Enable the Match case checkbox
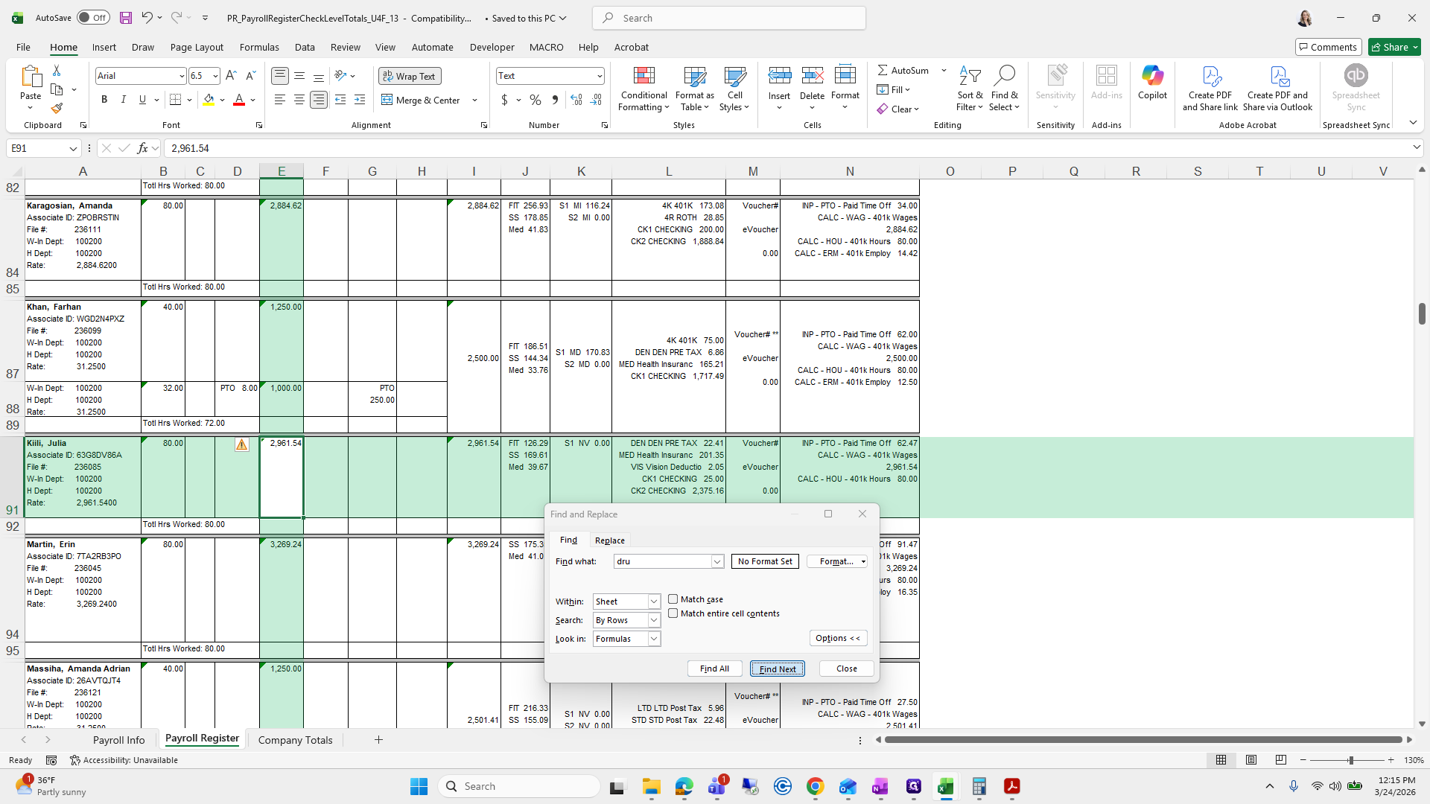The height and width of the screenshot is (804, 1430). click(673, 599)
